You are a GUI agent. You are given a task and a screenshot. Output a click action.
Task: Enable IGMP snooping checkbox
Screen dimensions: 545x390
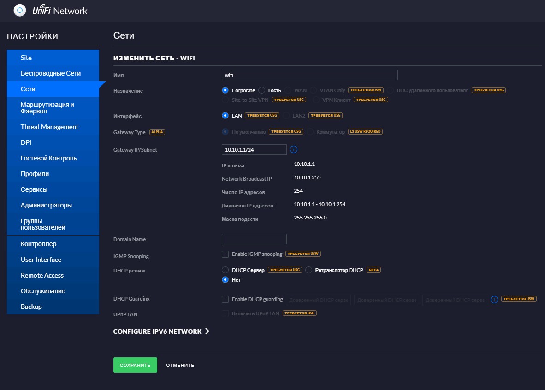tap(225, 254)
